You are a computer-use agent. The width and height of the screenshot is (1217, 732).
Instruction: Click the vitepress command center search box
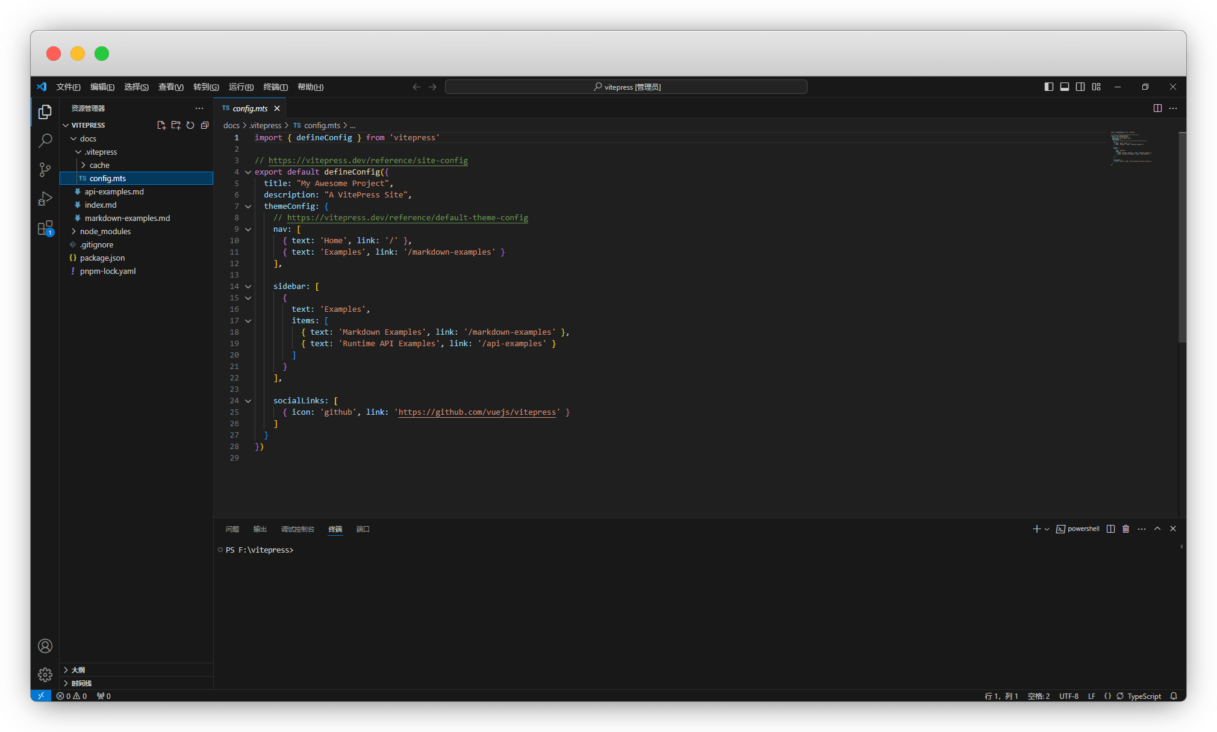click(x=626, y=87)
